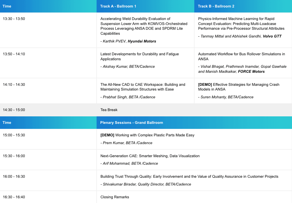Click the FORCE Motors speaker line
292x203 pixels.
point(242,69)
